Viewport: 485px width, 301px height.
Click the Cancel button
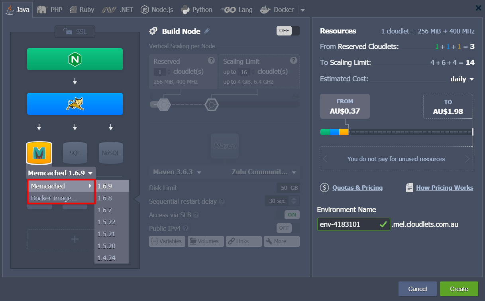pyautogui.click(x=417, y=289)
